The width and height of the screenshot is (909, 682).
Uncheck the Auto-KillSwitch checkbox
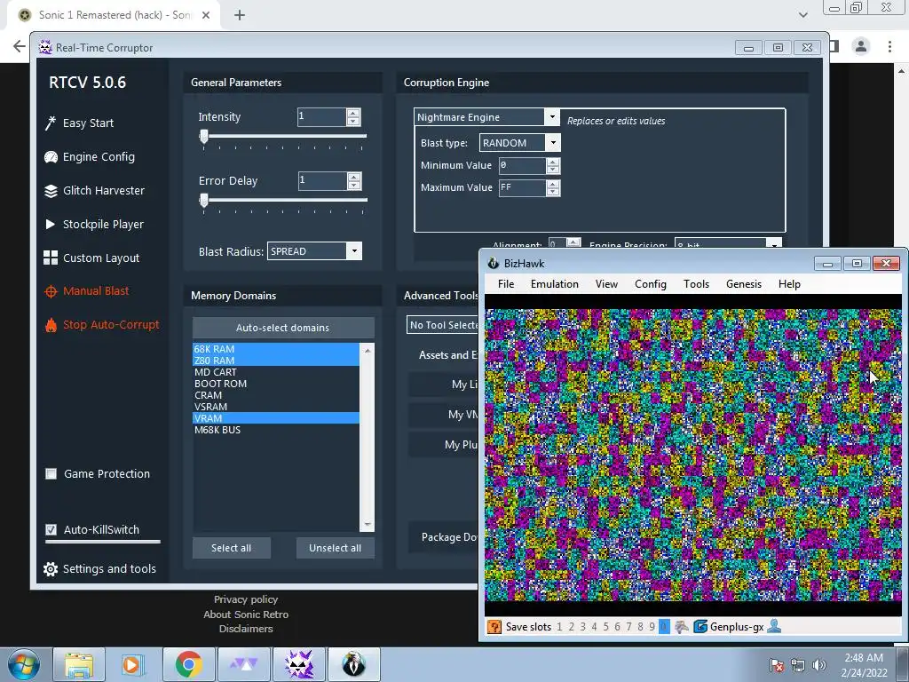tap(51, 529)
